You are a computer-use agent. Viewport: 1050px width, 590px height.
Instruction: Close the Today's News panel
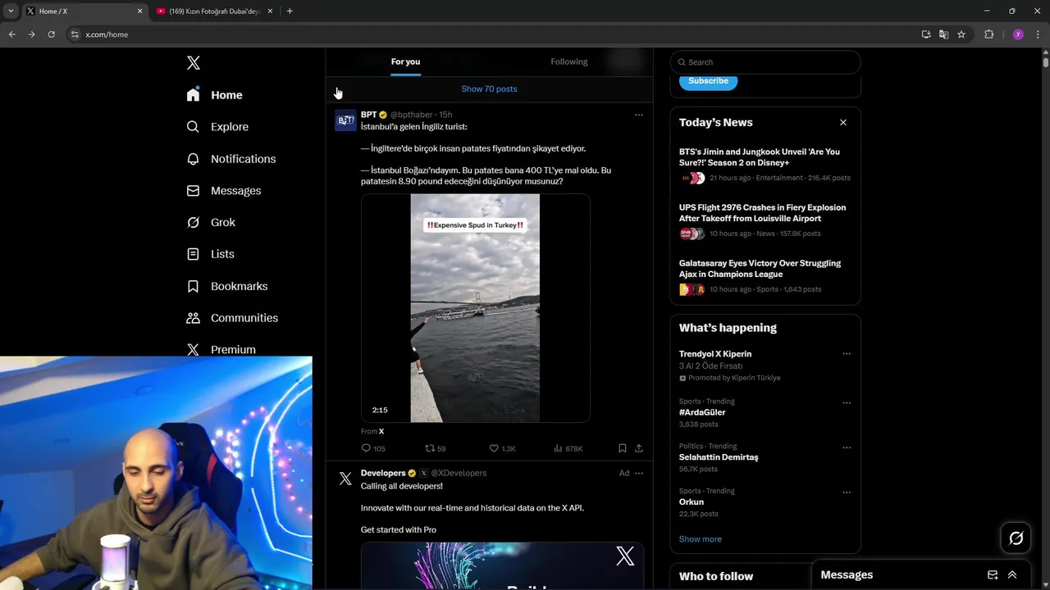(x=842, y=122)
